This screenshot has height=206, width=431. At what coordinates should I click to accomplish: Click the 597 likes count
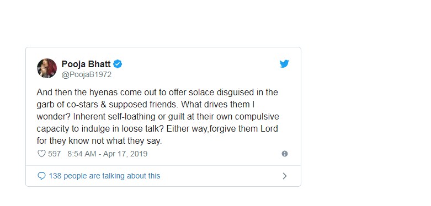coord(55,154)
